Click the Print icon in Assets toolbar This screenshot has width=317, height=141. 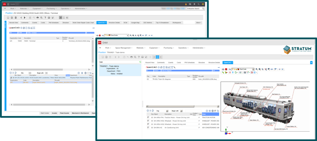(x=38, y=18)
